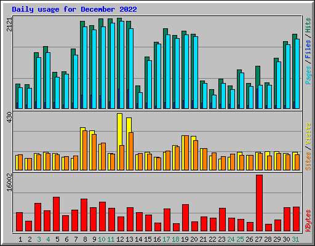Click the cyan 'Pages' legend label
The height and width of the screenshot is (246, 315).
[x=308, y=75]
